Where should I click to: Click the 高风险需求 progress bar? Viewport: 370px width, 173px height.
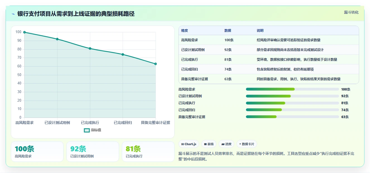pyautogui.click(x=292, y=89)
